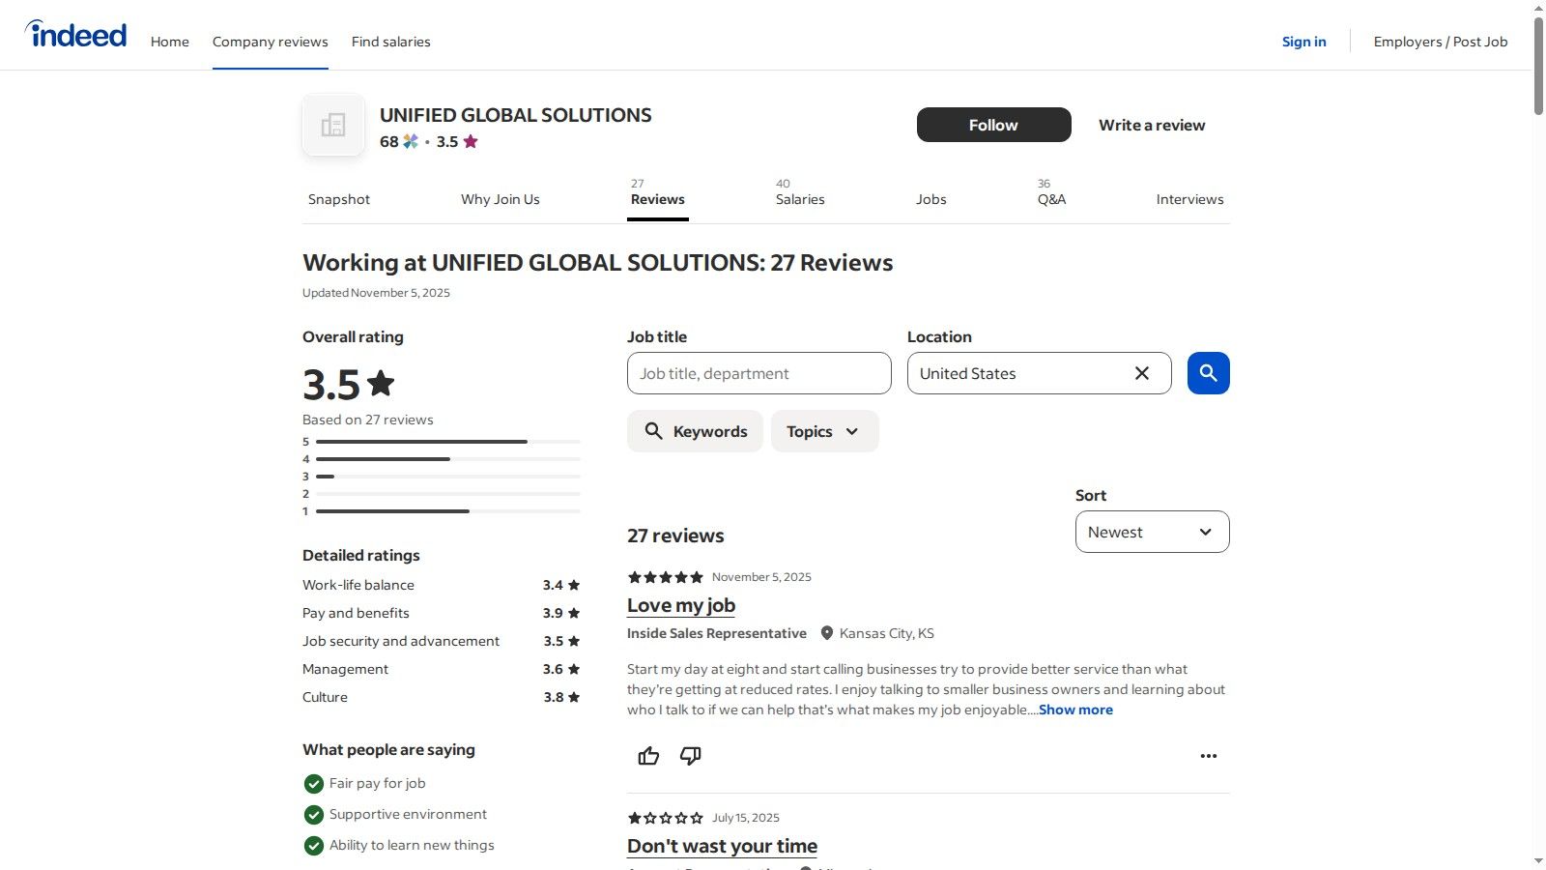The width and height of the screenshot is (1546, 870).
Task: Click the Job title, department input field
Action: 759,373
